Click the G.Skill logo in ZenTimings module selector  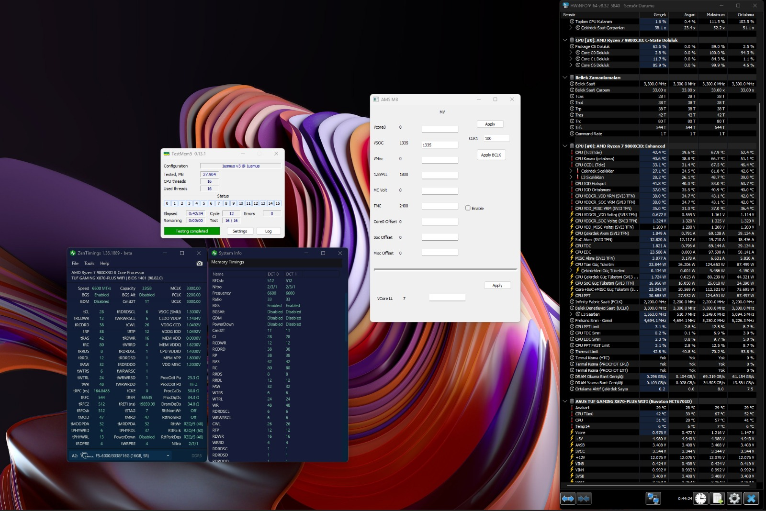(87, 455)
